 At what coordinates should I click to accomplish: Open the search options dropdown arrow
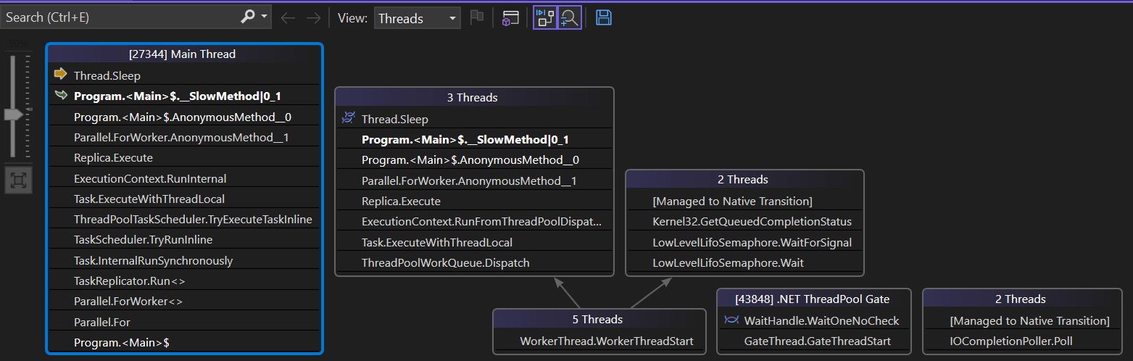264,17
